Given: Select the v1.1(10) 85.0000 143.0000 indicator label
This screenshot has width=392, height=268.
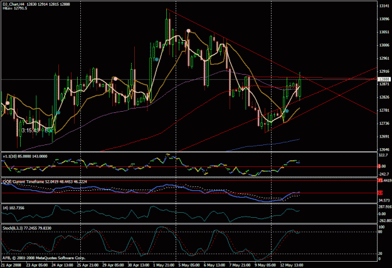Looking at the screenshot, I should (25, 156).
